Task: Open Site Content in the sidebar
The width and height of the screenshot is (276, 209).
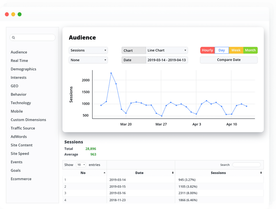Action: (22, 145)
